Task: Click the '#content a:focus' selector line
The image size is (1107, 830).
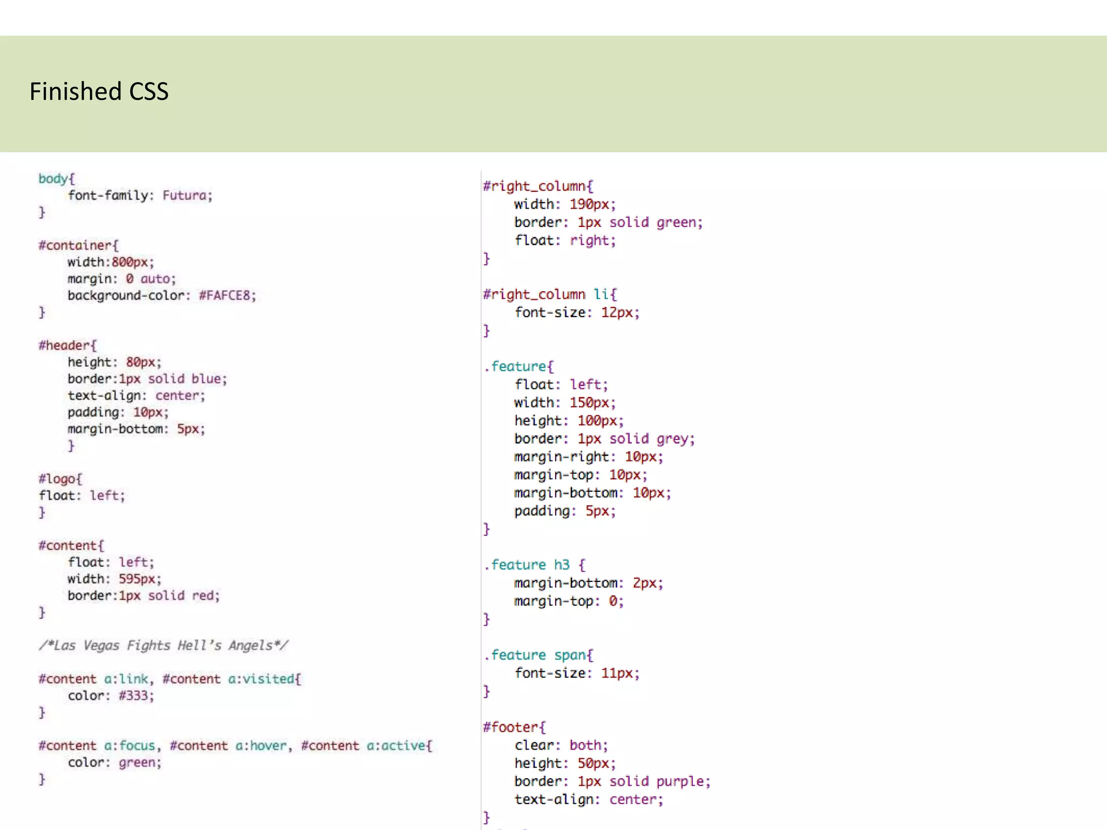Action: point(236,746)
